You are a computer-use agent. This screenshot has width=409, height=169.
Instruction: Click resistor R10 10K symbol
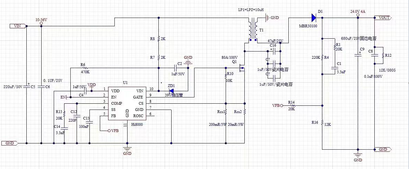coord(226,76)
